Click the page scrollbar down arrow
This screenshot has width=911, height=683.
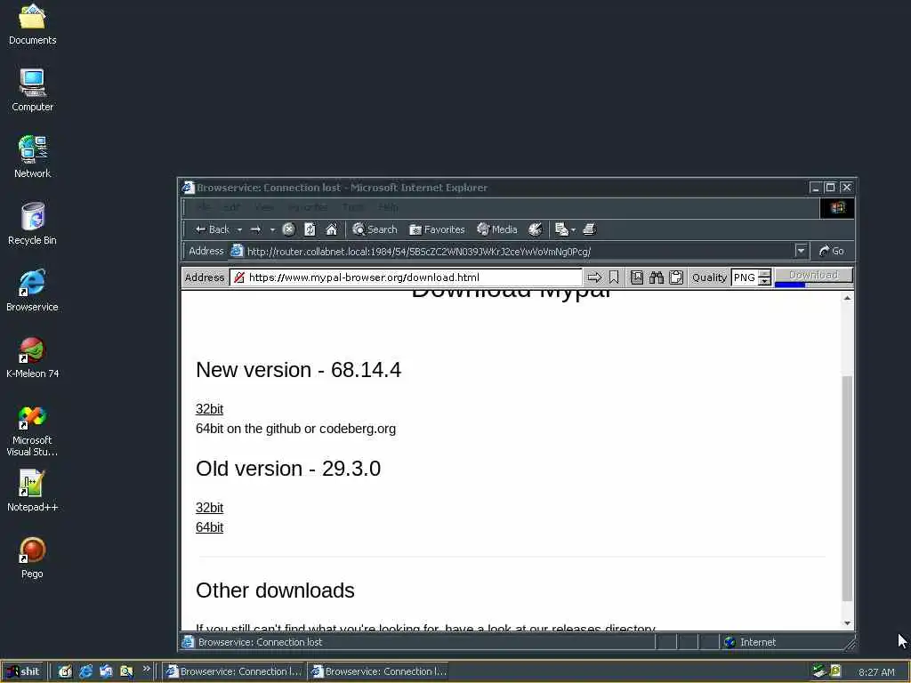[848, 623]
